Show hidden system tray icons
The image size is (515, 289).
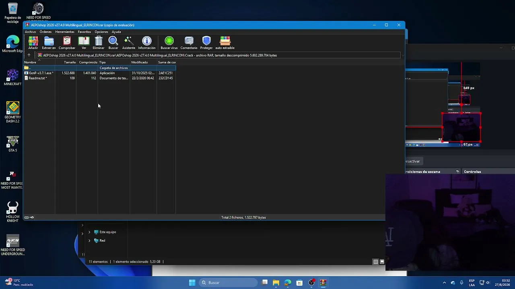(444, 283)
